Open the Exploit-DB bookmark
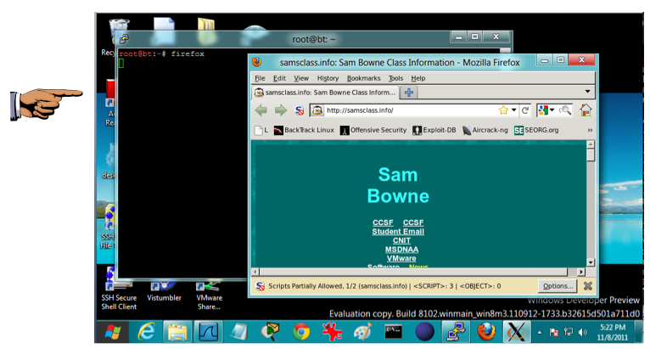The width and height of the screenshot is (650, 349). pyautogui.click(x=434, y=130)
